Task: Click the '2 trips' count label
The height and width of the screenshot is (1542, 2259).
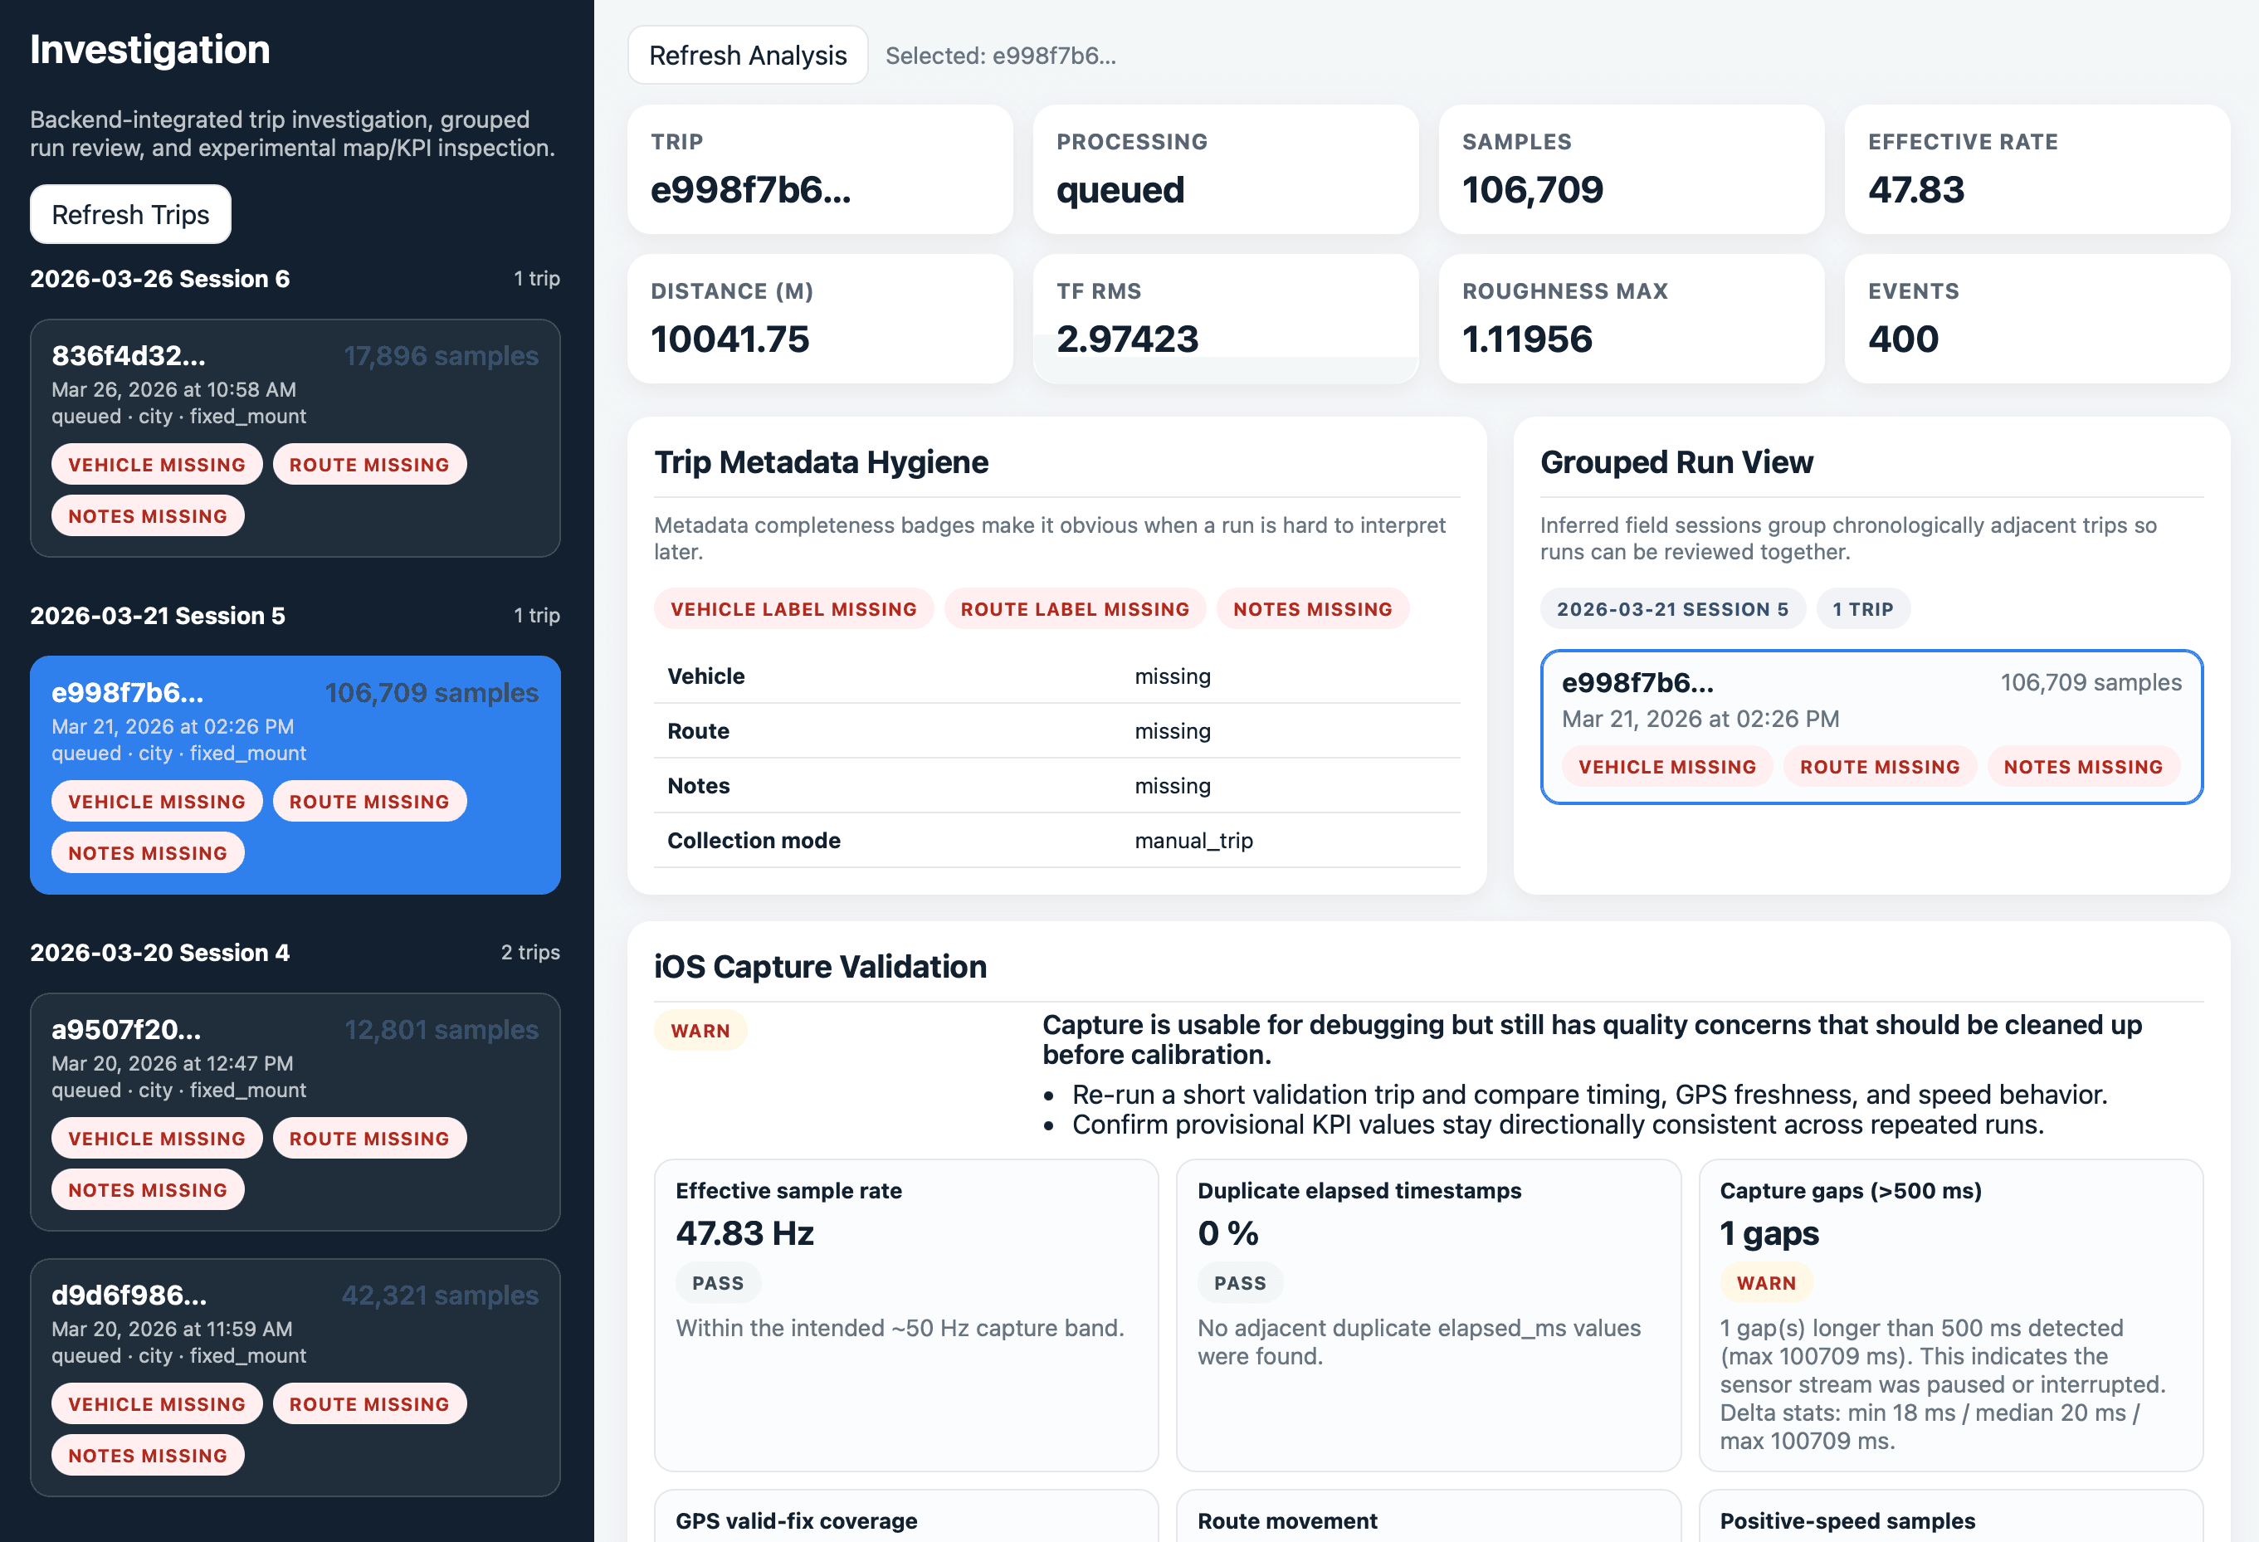Action: pos(529,952)
